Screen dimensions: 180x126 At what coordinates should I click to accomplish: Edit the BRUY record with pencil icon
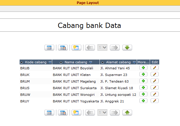coord(155,101)
